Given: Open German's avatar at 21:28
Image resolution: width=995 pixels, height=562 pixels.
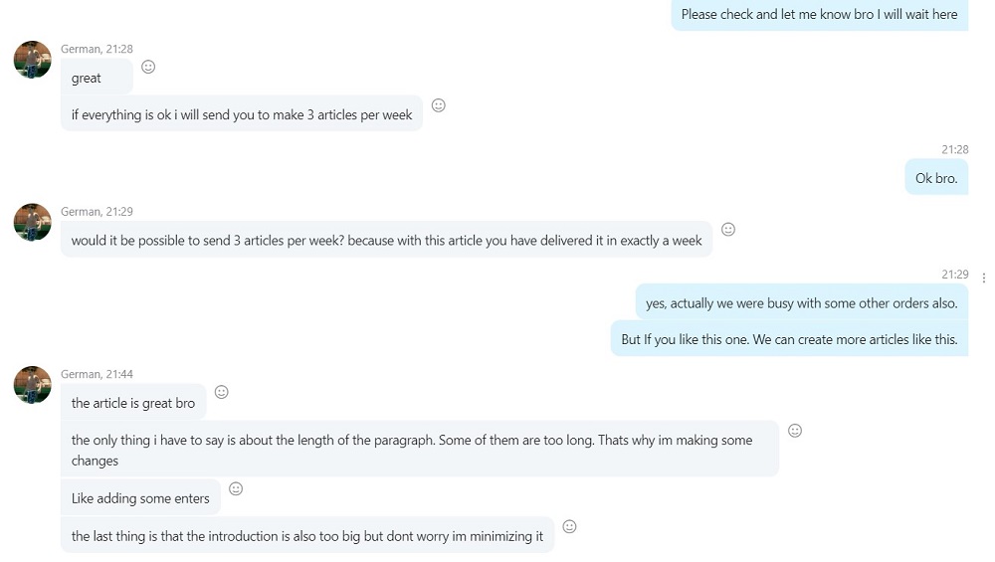Looking at the screenshot, I should [33, 60].
